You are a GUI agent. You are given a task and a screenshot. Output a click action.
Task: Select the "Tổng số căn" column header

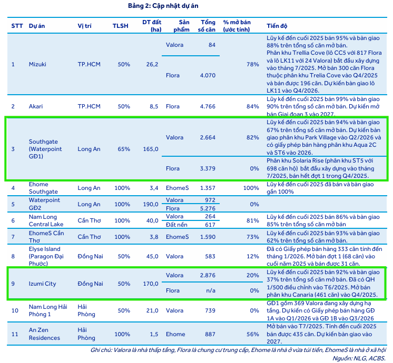208,26
